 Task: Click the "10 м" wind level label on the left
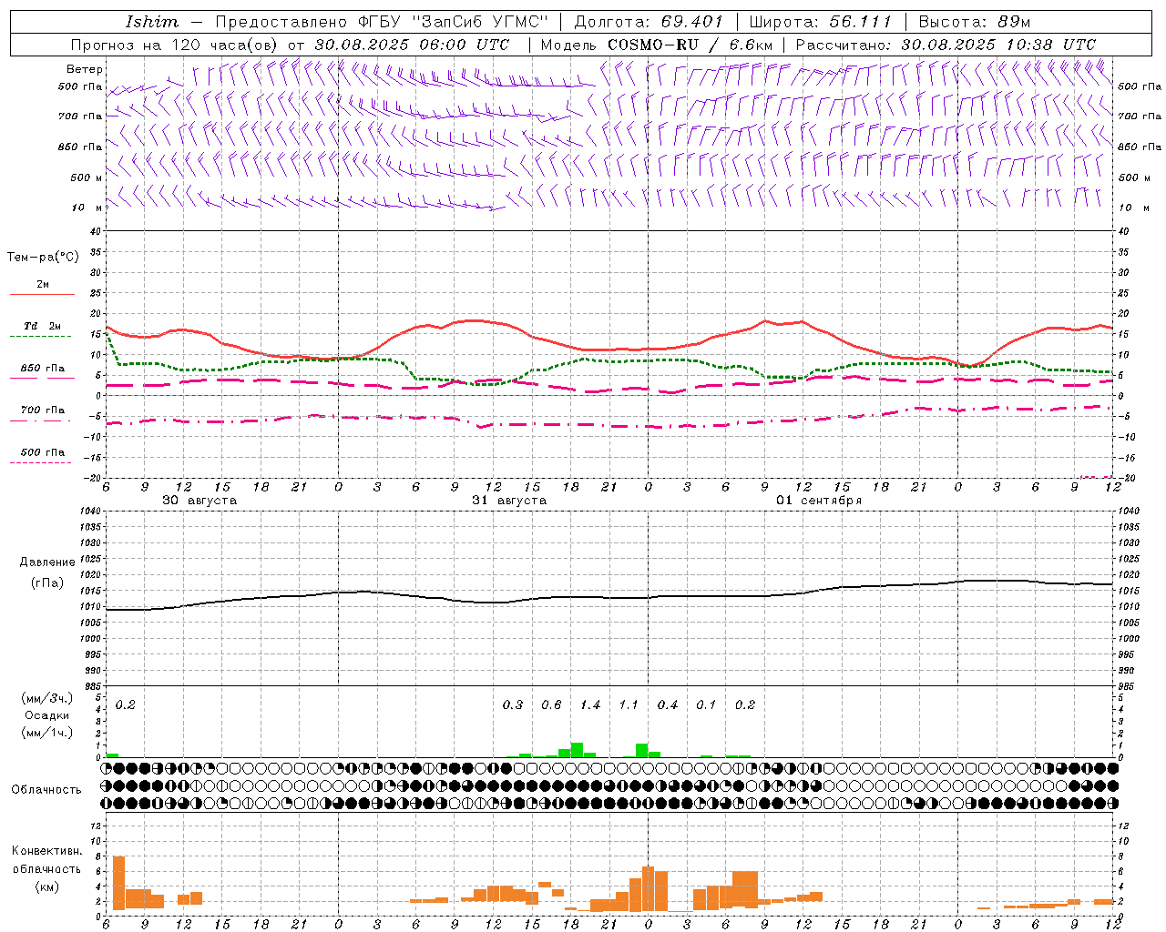tap(87, 208)
